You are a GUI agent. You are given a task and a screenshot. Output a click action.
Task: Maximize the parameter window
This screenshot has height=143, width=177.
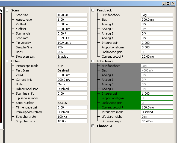click(168, 4)
